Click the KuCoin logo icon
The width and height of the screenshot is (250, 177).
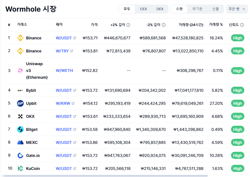tap(20, 169)
